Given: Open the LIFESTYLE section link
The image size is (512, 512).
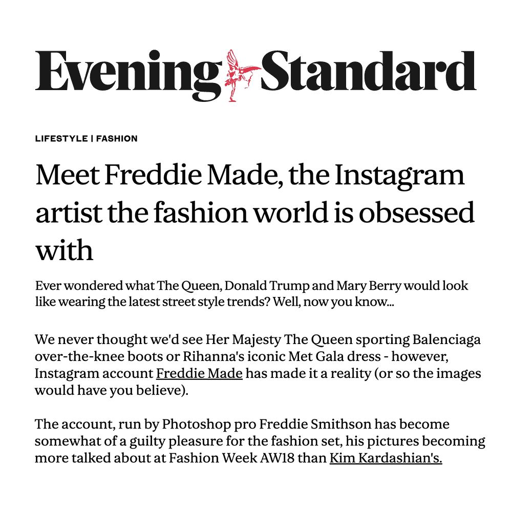Looking at the screenshot, I should (61, 139).
